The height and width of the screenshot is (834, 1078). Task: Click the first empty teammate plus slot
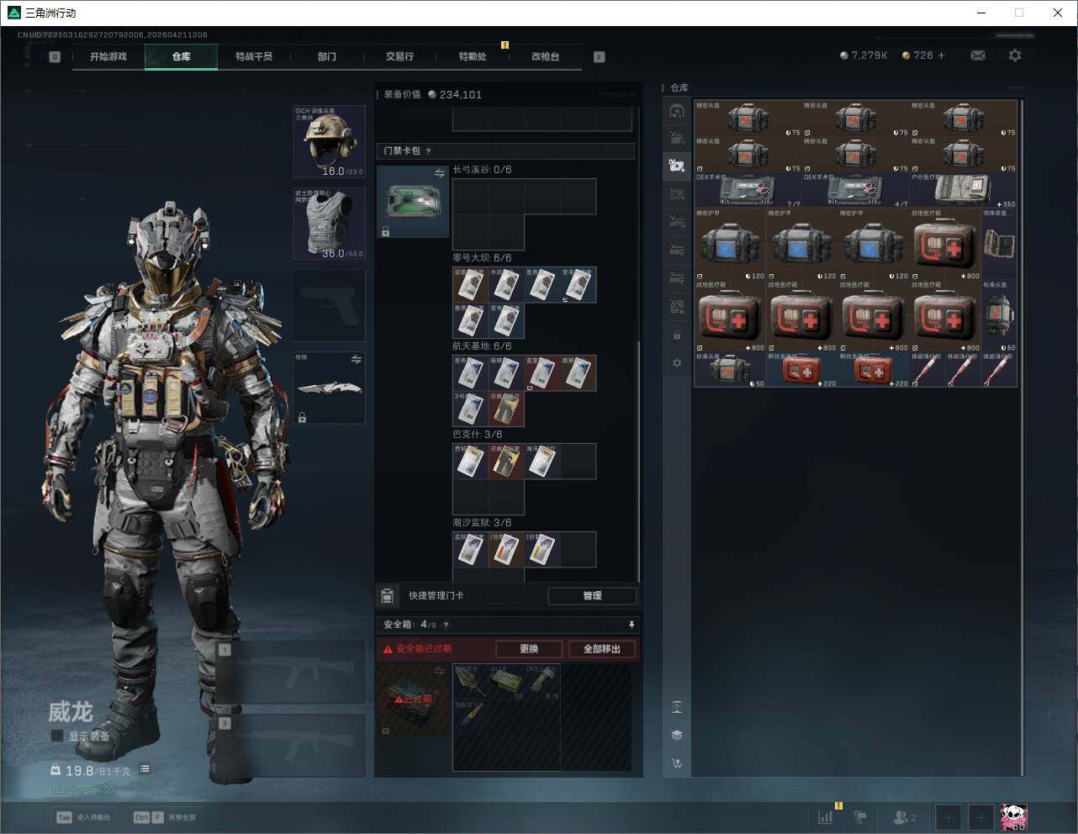[x=948, y=817]
